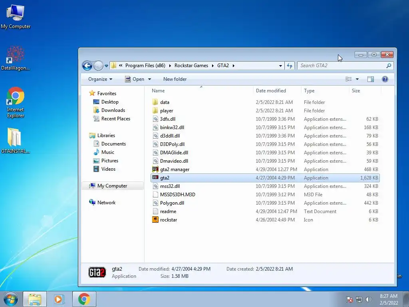Show the preview pane

370,79
